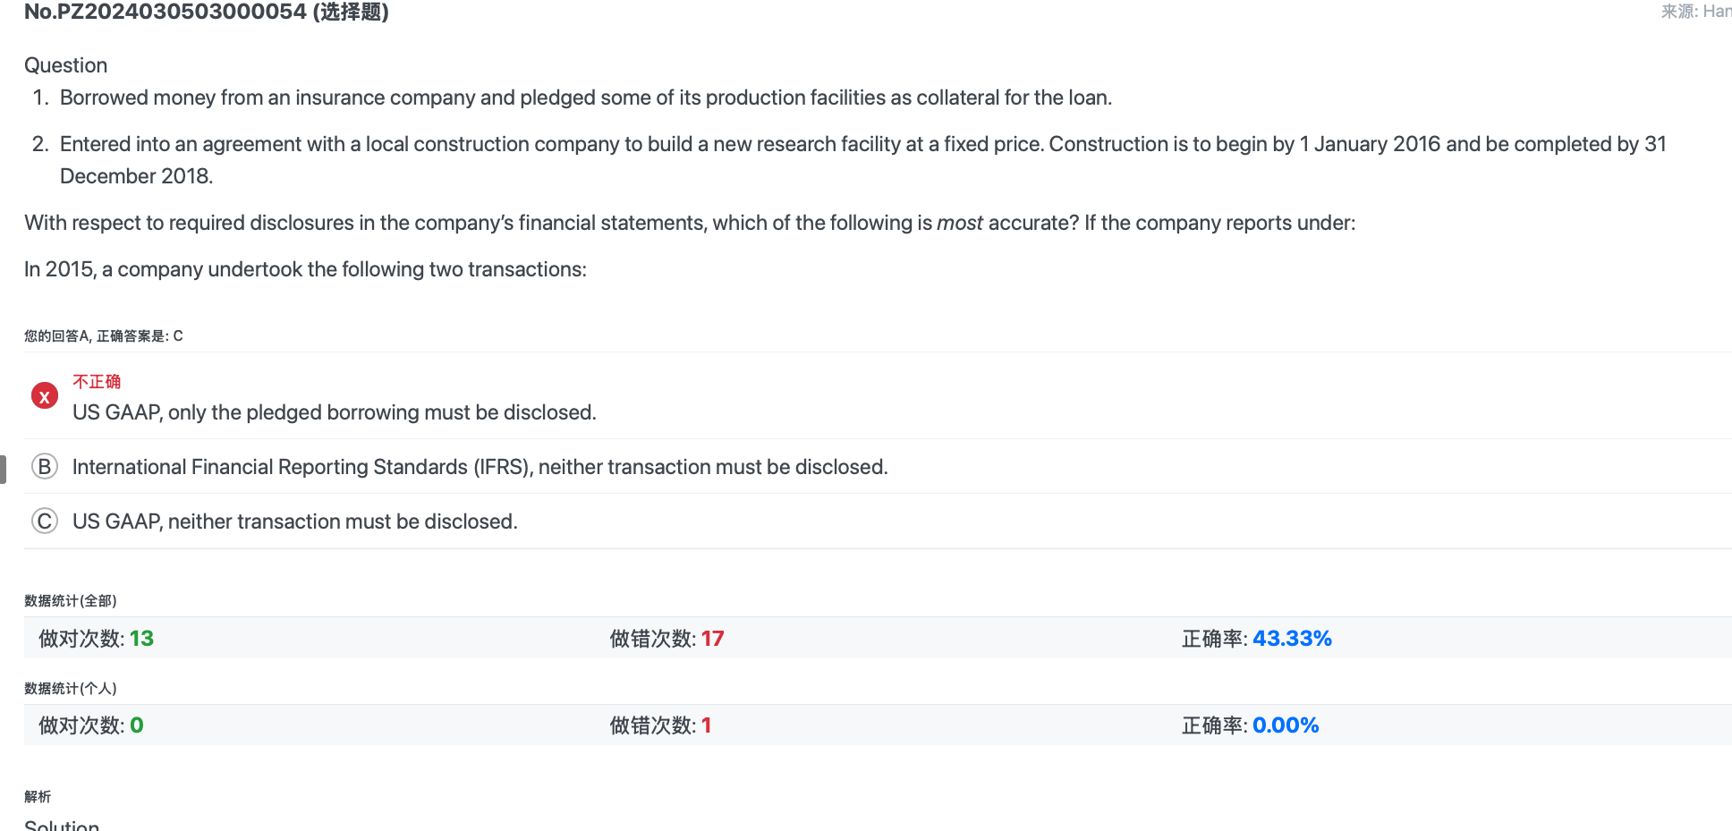Click the 解析 explanation heading

38,797
